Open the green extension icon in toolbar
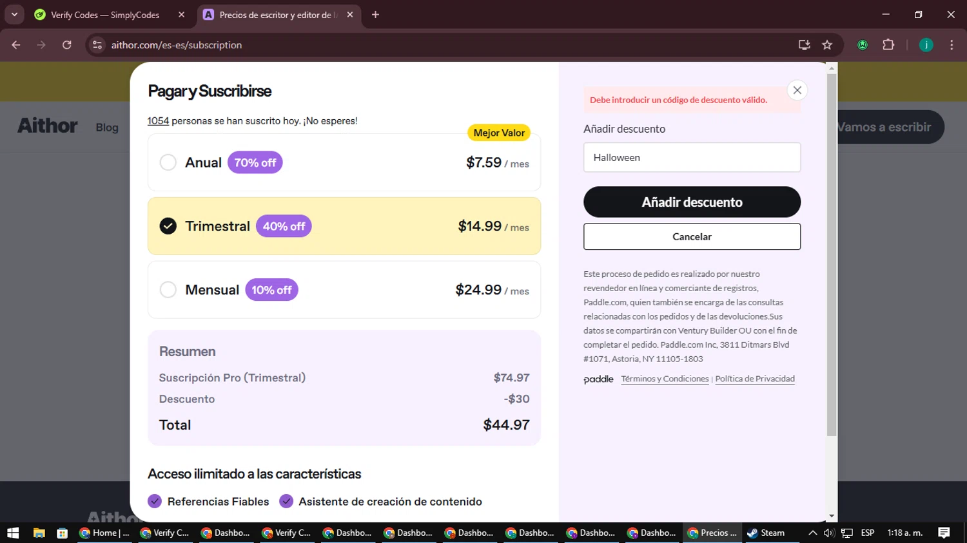 click(863, 45)
